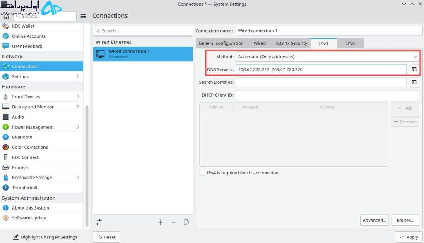Click the connections list search field
This screenshot has width=424, height=243.
pos(143,31)
